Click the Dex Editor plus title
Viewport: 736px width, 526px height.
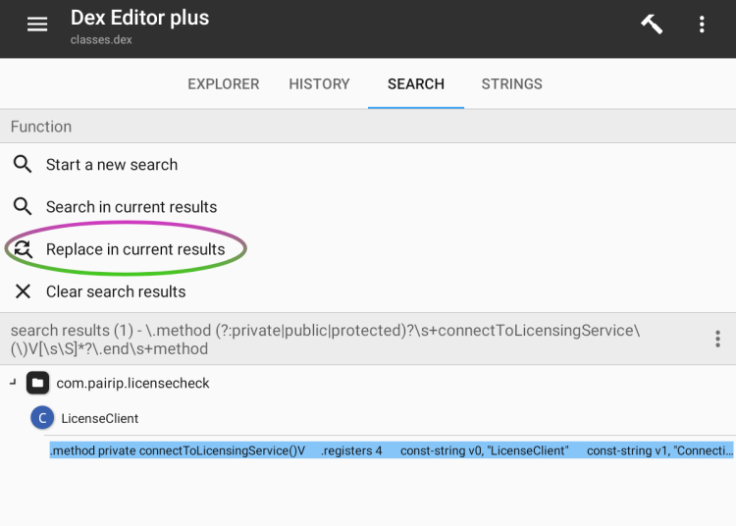tap(140, 18)
